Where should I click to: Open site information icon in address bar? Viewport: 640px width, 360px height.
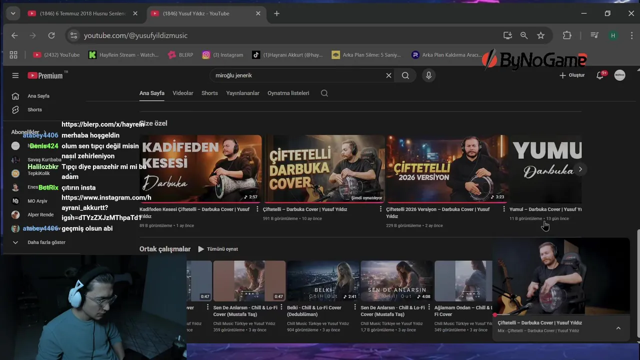[73, 35]
